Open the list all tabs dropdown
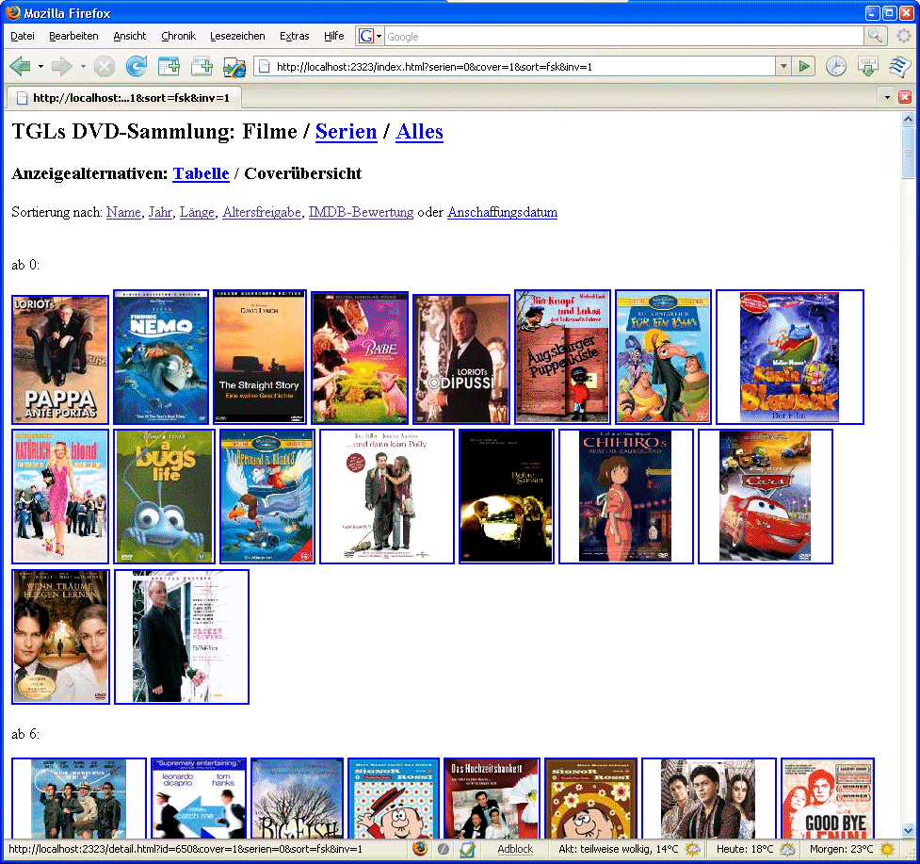920x864 pixels. coord(887,97)
